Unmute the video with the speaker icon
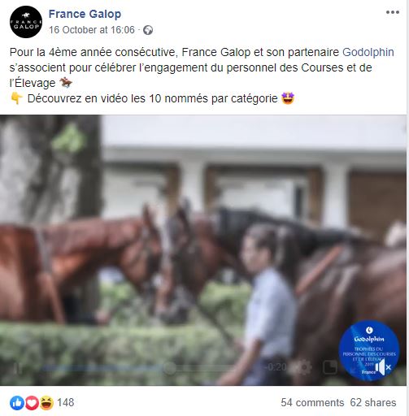This screenshot has width=409, height=416. pyautogui.click(x=383, y=368)
